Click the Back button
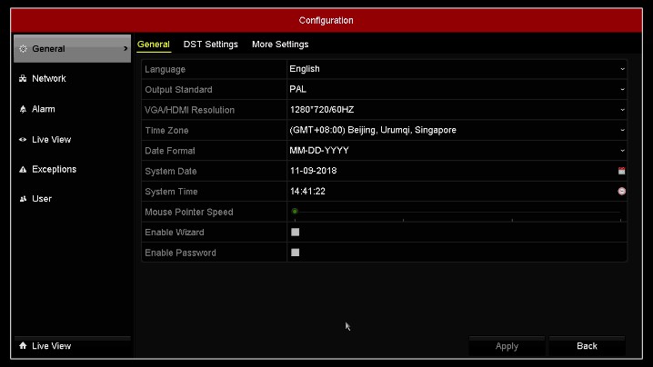The width and height of the screenshot is (653, 367). 587,346
